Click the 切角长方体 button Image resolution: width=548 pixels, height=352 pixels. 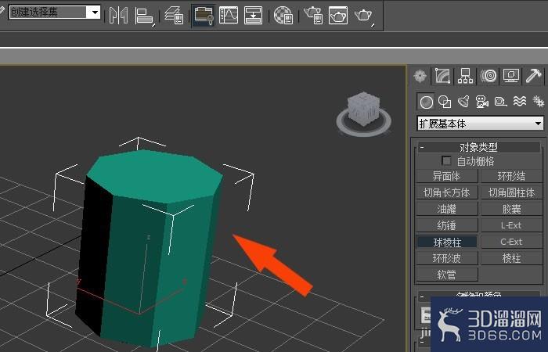click(x=447, y=192)
